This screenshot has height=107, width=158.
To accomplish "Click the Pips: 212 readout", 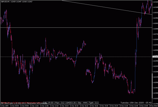I will [60, 103].
